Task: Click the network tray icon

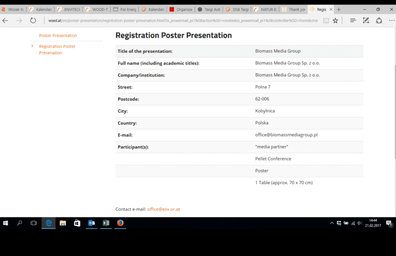Action: pos(353,223)
